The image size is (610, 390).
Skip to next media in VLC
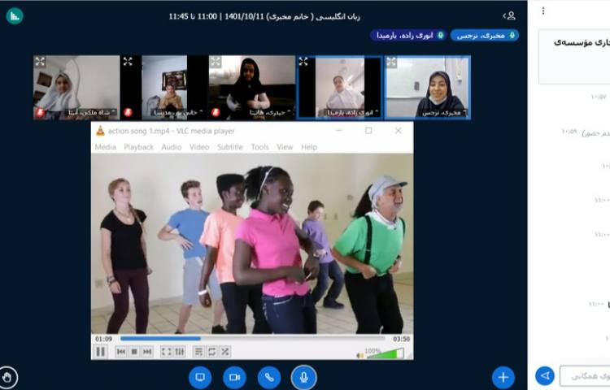(147, 352)
